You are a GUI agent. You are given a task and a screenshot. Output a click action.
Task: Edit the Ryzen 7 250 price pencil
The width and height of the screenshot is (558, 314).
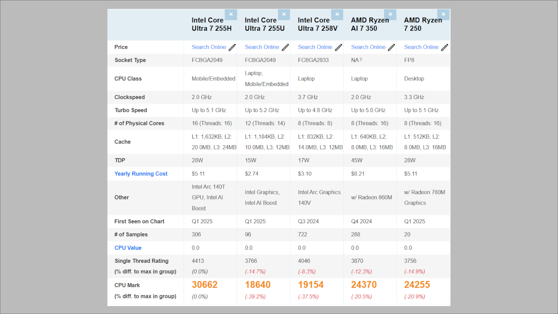click(445, 47)
